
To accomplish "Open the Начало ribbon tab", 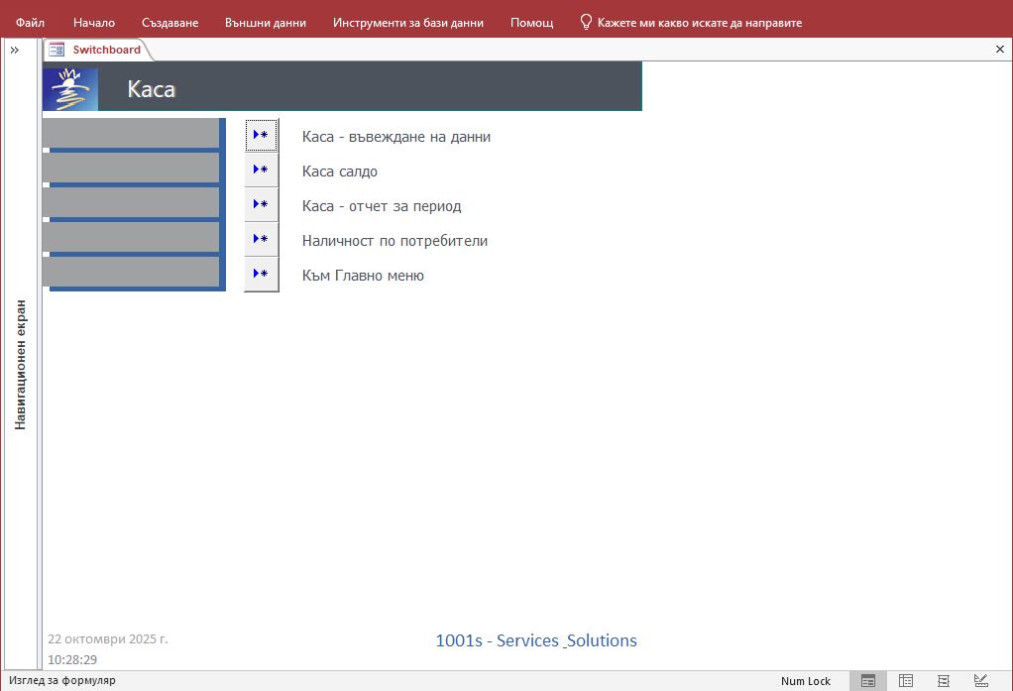I will tap(94, 22).
